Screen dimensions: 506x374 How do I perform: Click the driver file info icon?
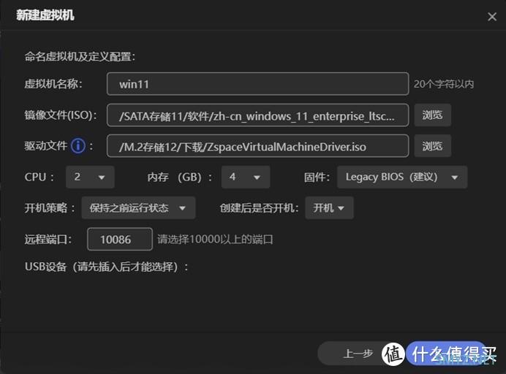point(78,146)
